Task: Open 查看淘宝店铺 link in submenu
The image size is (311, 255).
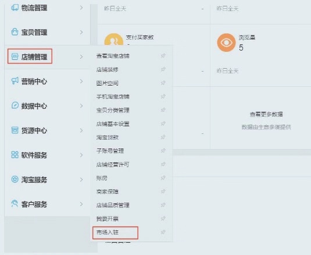Action: pos(113,56)
